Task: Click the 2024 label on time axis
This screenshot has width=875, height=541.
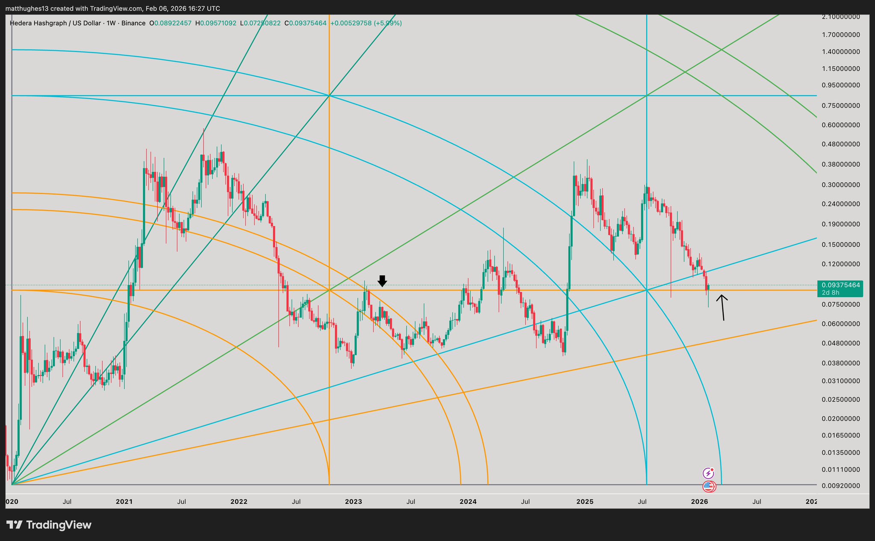Action: 468,501
